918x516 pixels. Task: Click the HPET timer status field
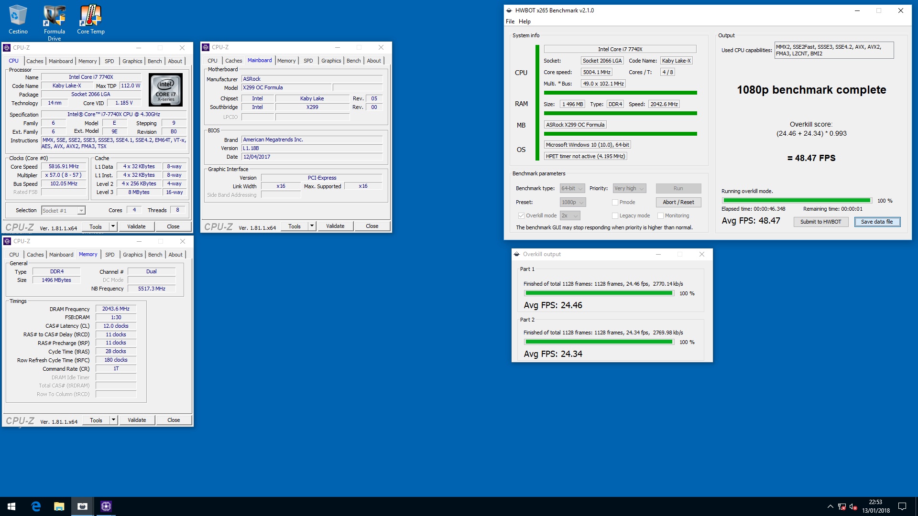coord(585,156)
